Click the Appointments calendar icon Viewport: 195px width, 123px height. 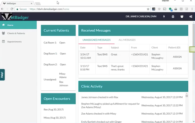(x=3, y=41)
